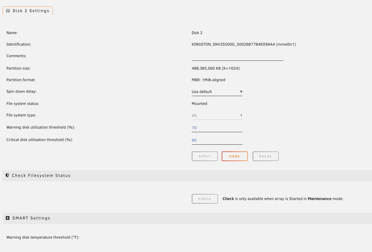Click the Erase button
Viewport: 372px width, 252px height.
pyautogui.click(x=266, y=156)
